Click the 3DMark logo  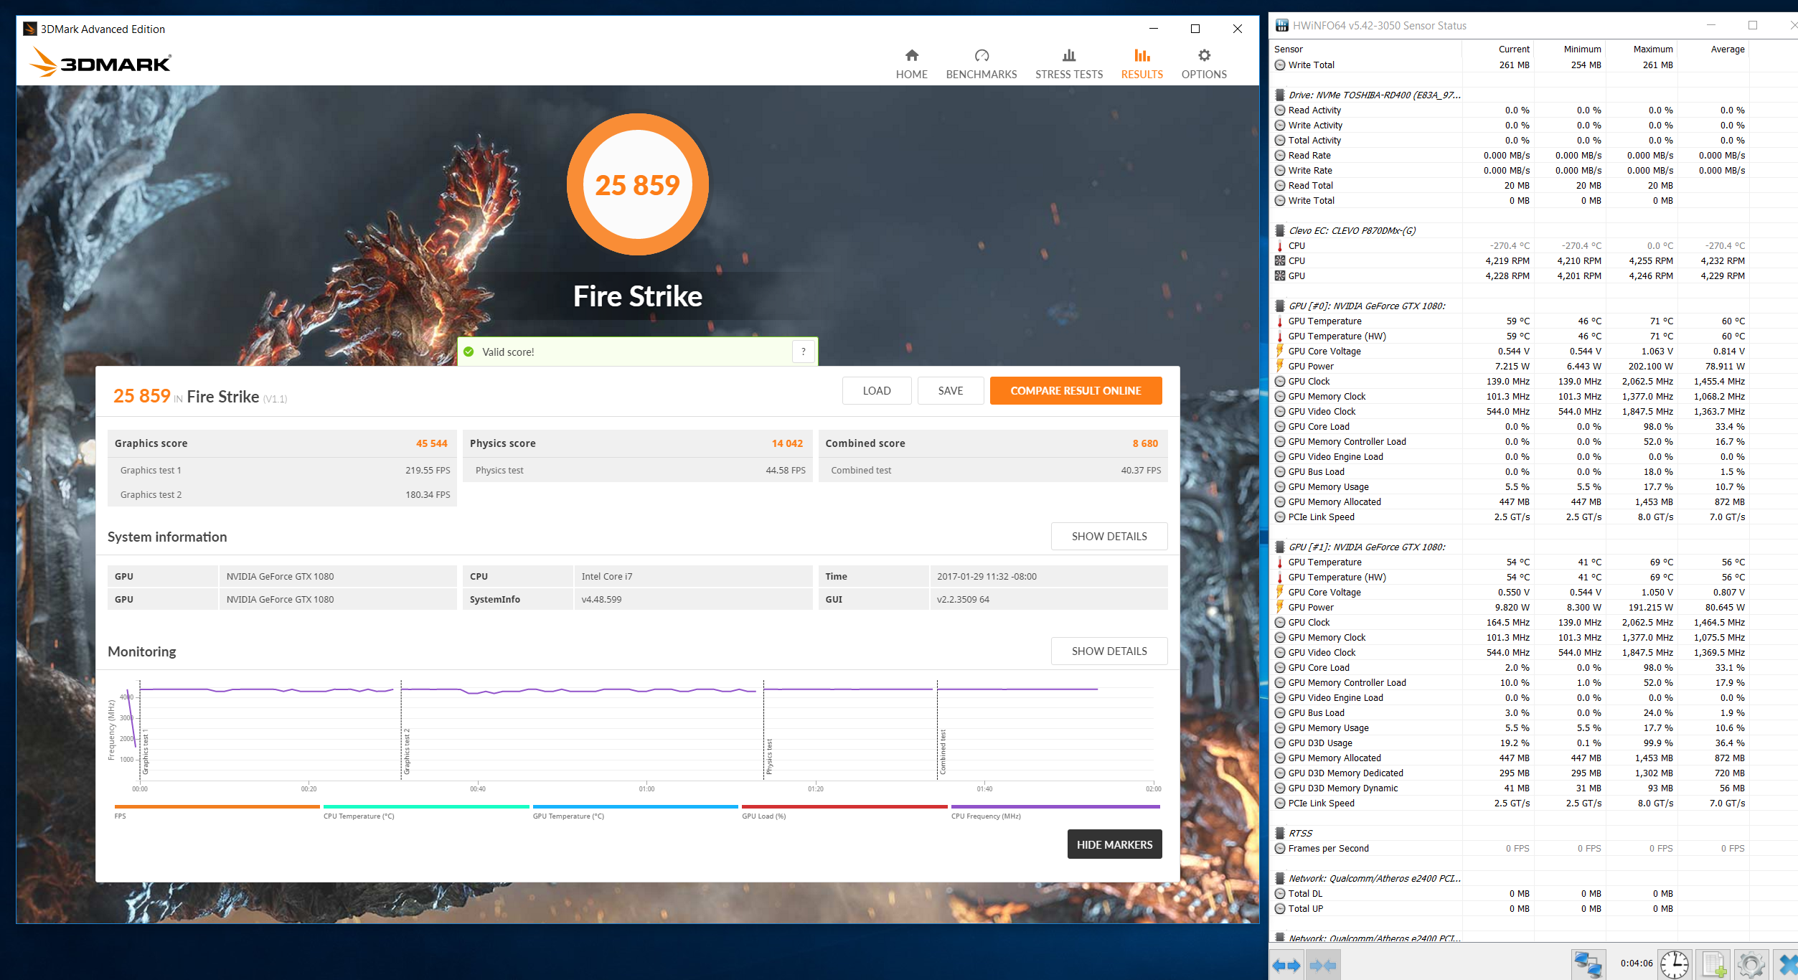100,62
